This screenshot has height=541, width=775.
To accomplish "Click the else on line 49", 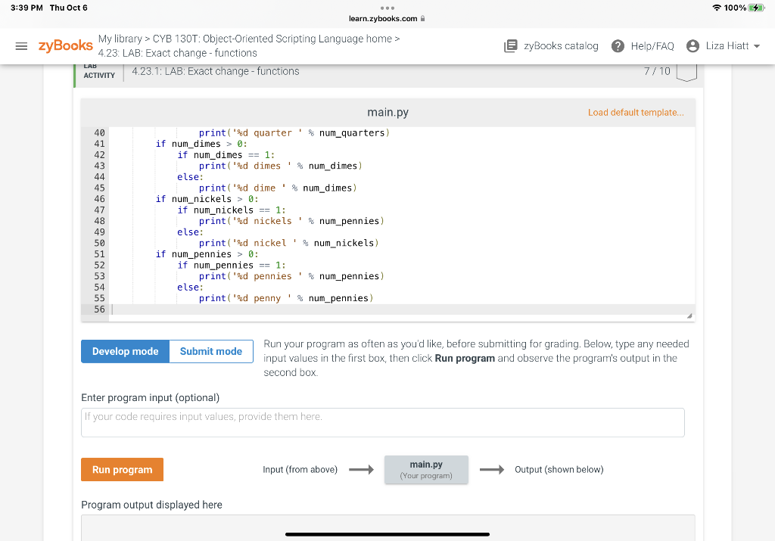I will (x=190, y=232).
